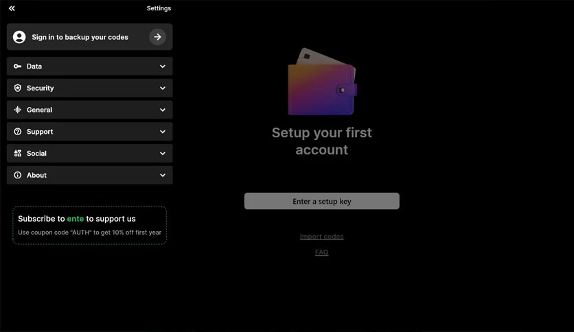
Task: Expand the About section chevron
Action: tap(163, 175)
